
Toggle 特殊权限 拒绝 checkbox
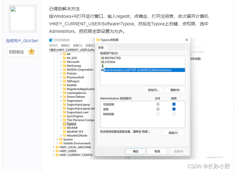[x=174, y=114]
